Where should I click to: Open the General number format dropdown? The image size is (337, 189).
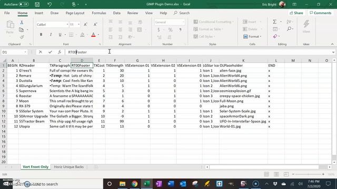click(183, 22)
